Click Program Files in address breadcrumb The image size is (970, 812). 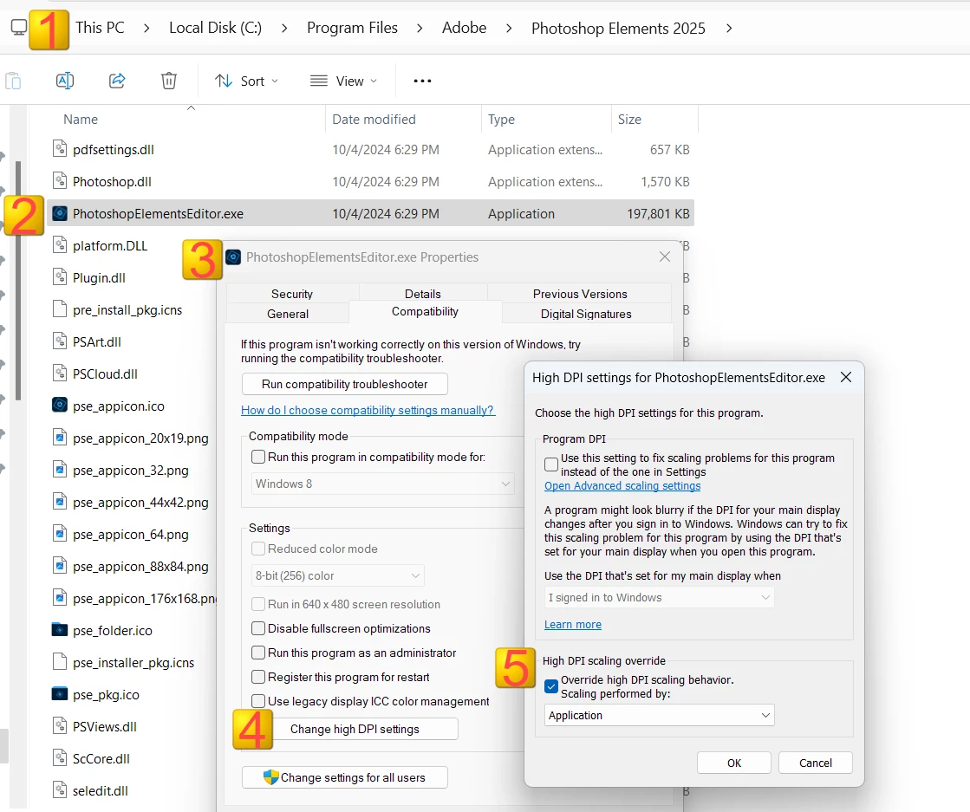352,28
